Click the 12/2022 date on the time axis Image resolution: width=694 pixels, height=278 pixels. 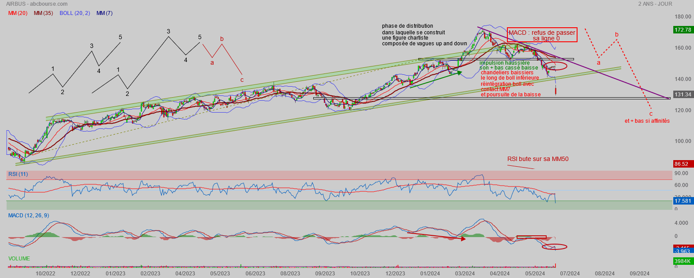click(80, 274)
